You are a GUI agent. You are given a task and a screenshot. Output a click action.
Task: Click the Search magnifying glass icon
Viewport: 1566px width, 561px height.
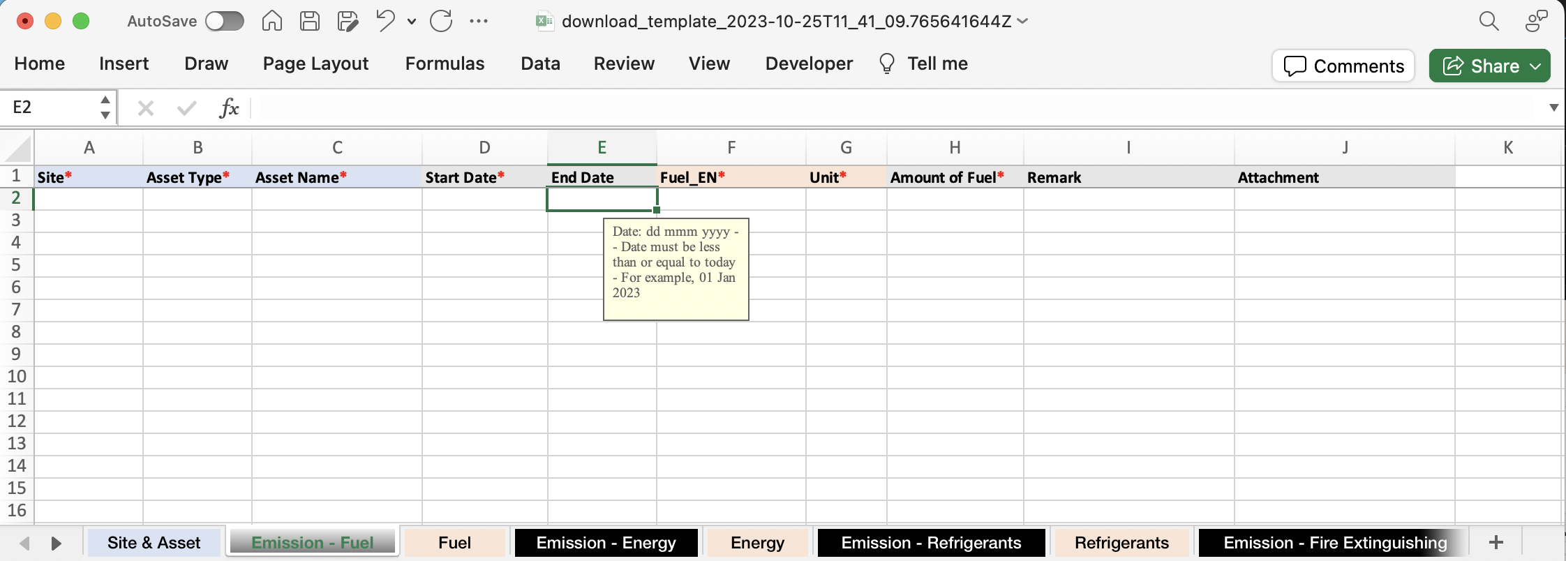point(1489,21)
